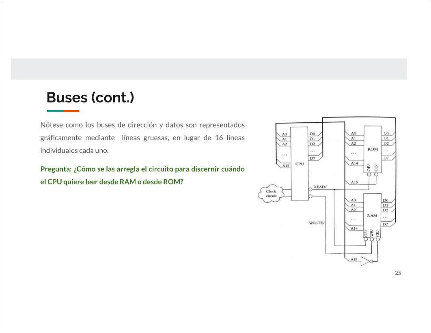Viewport: 431px width, 333px height.
Task: Click the ROM chip block
Action: [372, 149]
